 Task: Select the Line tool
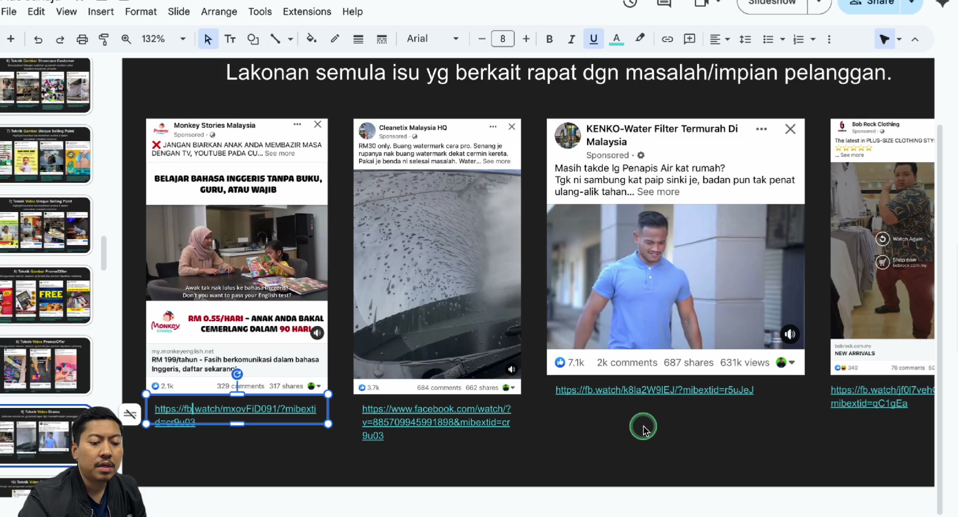click(275, 39)
